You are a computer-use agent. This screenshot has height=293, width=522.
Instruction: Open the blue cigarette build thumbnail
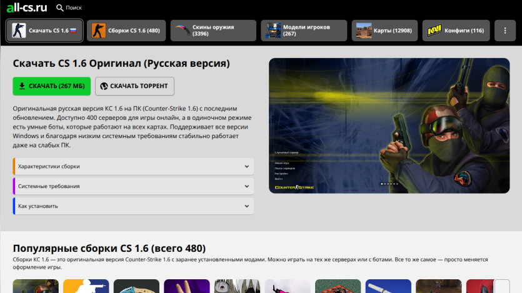[x=388, y=286]
